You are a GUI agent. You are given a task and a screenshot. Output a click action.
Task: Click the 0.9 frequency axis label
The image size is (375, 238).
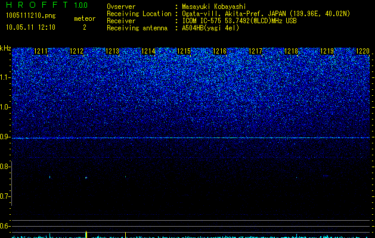click(5, 137)
